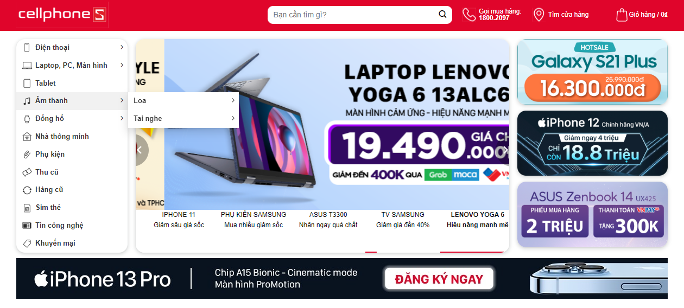Click the phone hotline icon
The image size is (684, 308).
pyautogui.click(x=469, y=15)
